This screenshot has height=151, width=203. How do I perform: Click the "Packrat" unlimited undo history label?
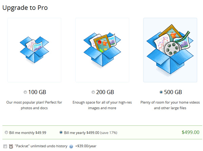[x=41, y=146]
